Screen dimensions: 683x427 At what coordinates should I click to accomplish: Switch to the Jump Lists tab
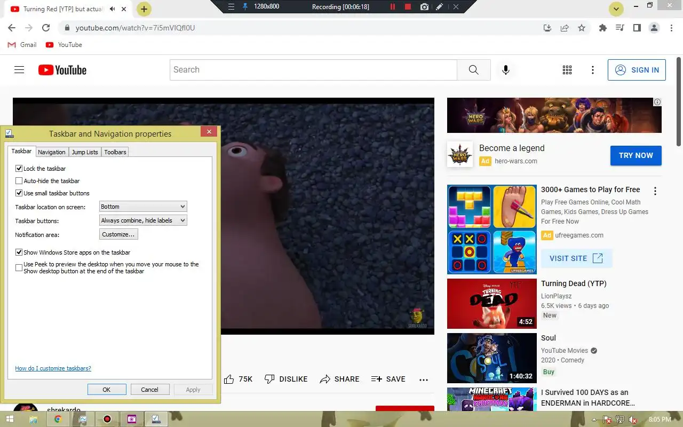pos(85,152)
